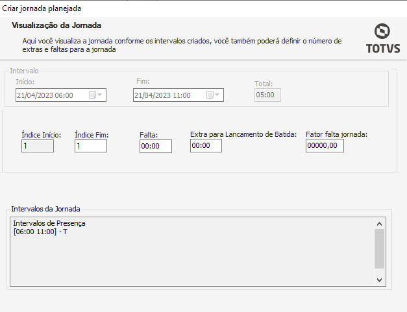Image resolution: width=407 pixels, height=312 pixels.
Task: Click the calendar icon in Início field
Action: click(x=92, y=95)
